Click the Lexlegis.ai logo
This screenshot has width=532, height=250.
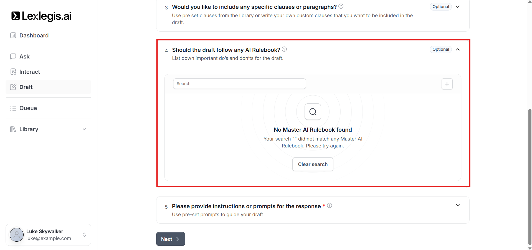pos(41,16)
